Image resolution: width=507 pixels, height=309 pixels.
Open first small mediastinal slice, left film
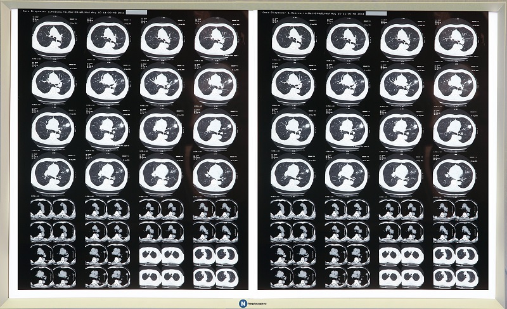[41, 209]
